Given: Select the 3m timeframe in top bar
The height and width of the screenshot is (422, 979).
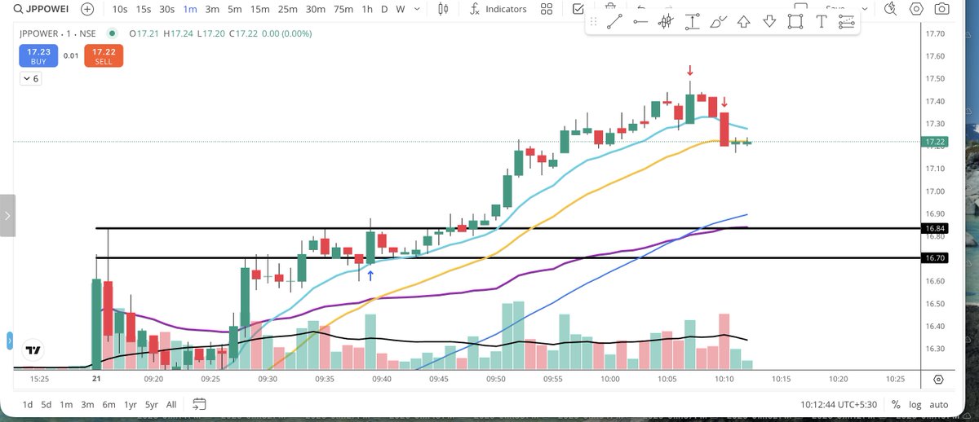Looking at the screenshot, I should pyautogui.click(x=212, y=9).
